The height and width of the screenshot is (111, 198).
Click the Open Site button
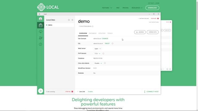point(153,32)
